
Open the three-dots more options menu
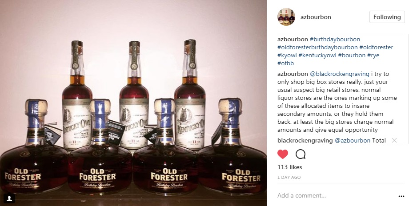click(401, 196)
